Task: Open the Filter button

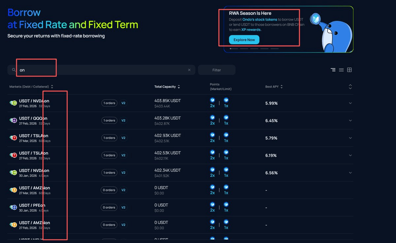Action: coord(216,70)
